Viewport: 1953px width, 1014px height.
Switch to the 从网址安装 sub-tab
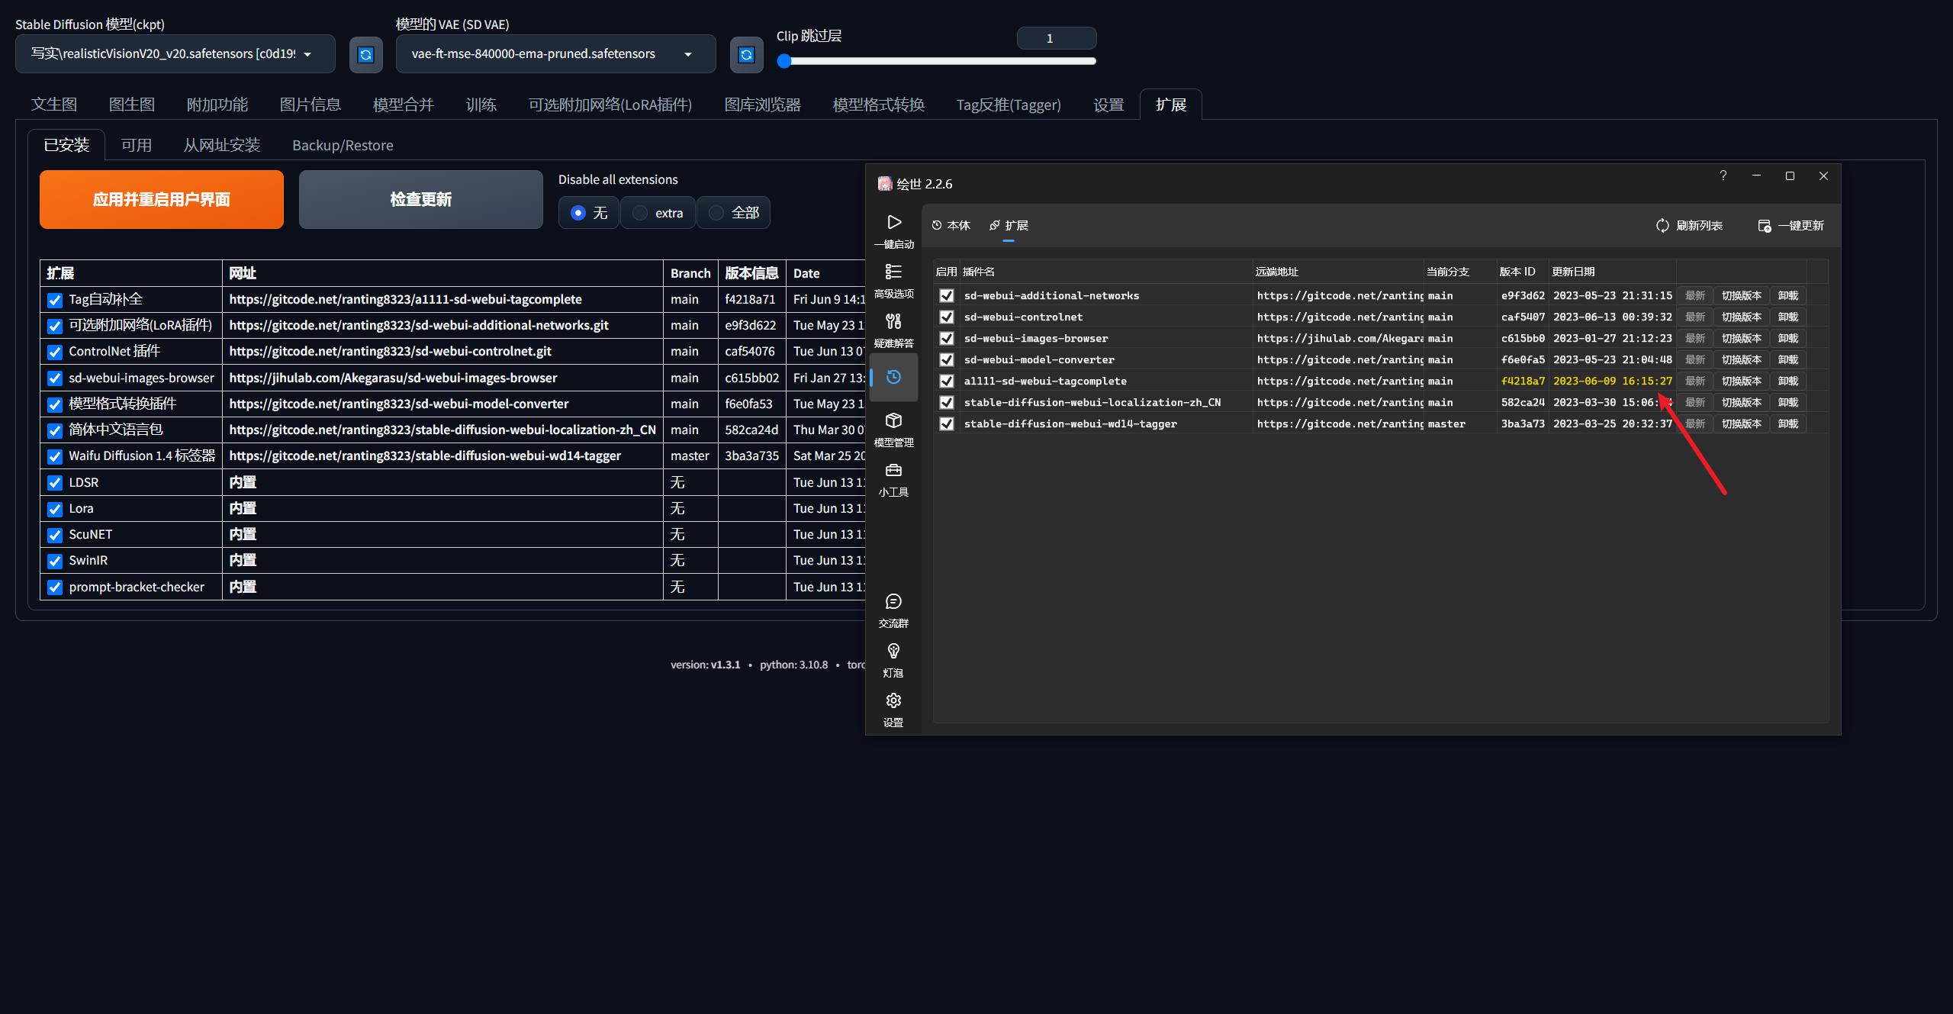pos(221,145)
